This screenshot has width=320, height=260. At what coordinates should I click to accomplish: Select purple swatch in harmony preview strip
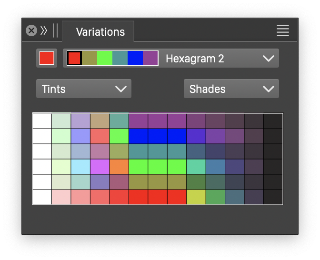point(150,58)
